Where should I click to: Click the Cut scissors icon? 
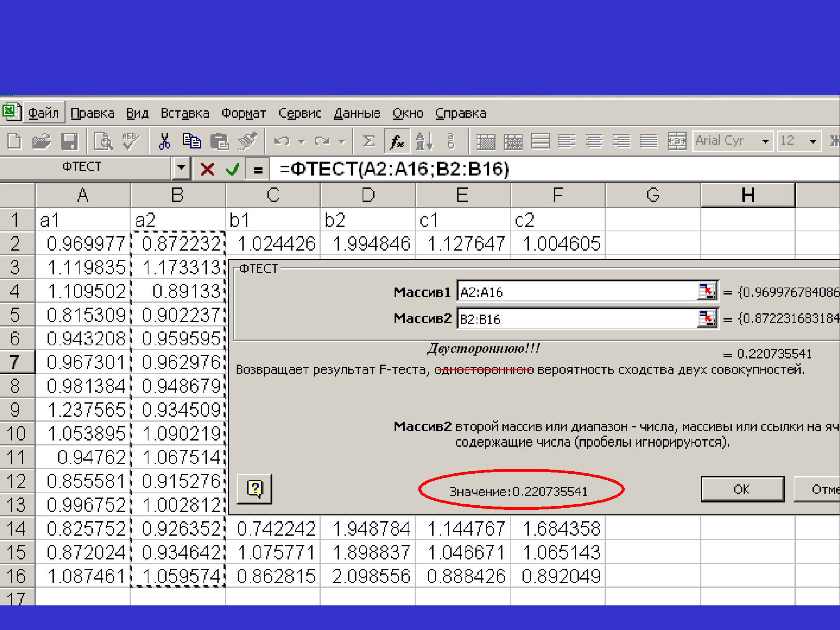pyautogui.click(x=164, y=142)
